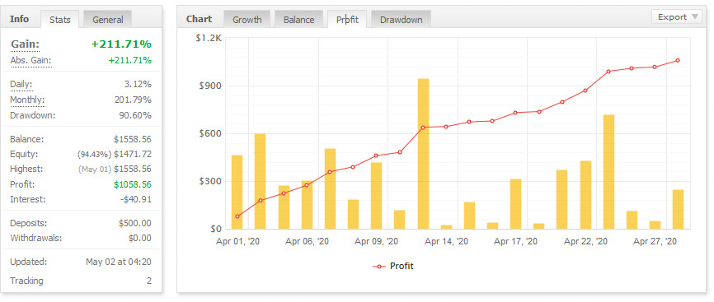Select the Balance chart tab

coord(298,20)
